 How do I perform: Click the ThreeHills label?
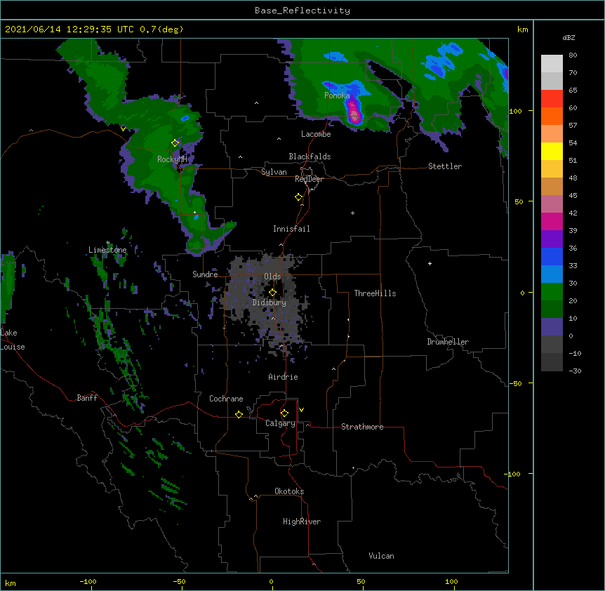[375, 293]
